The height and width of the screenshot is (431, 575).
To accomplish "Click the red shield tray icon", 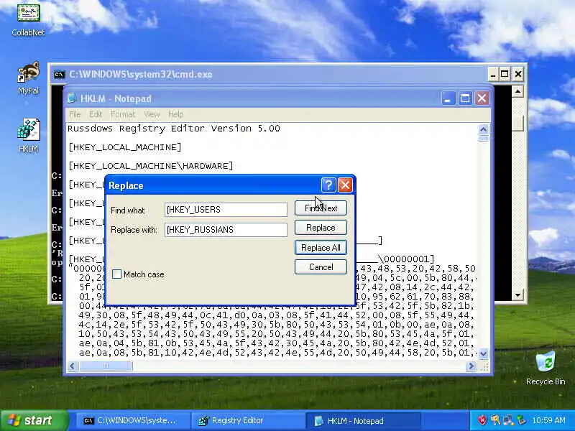I will pyautogui.click(x=482, y=420).
